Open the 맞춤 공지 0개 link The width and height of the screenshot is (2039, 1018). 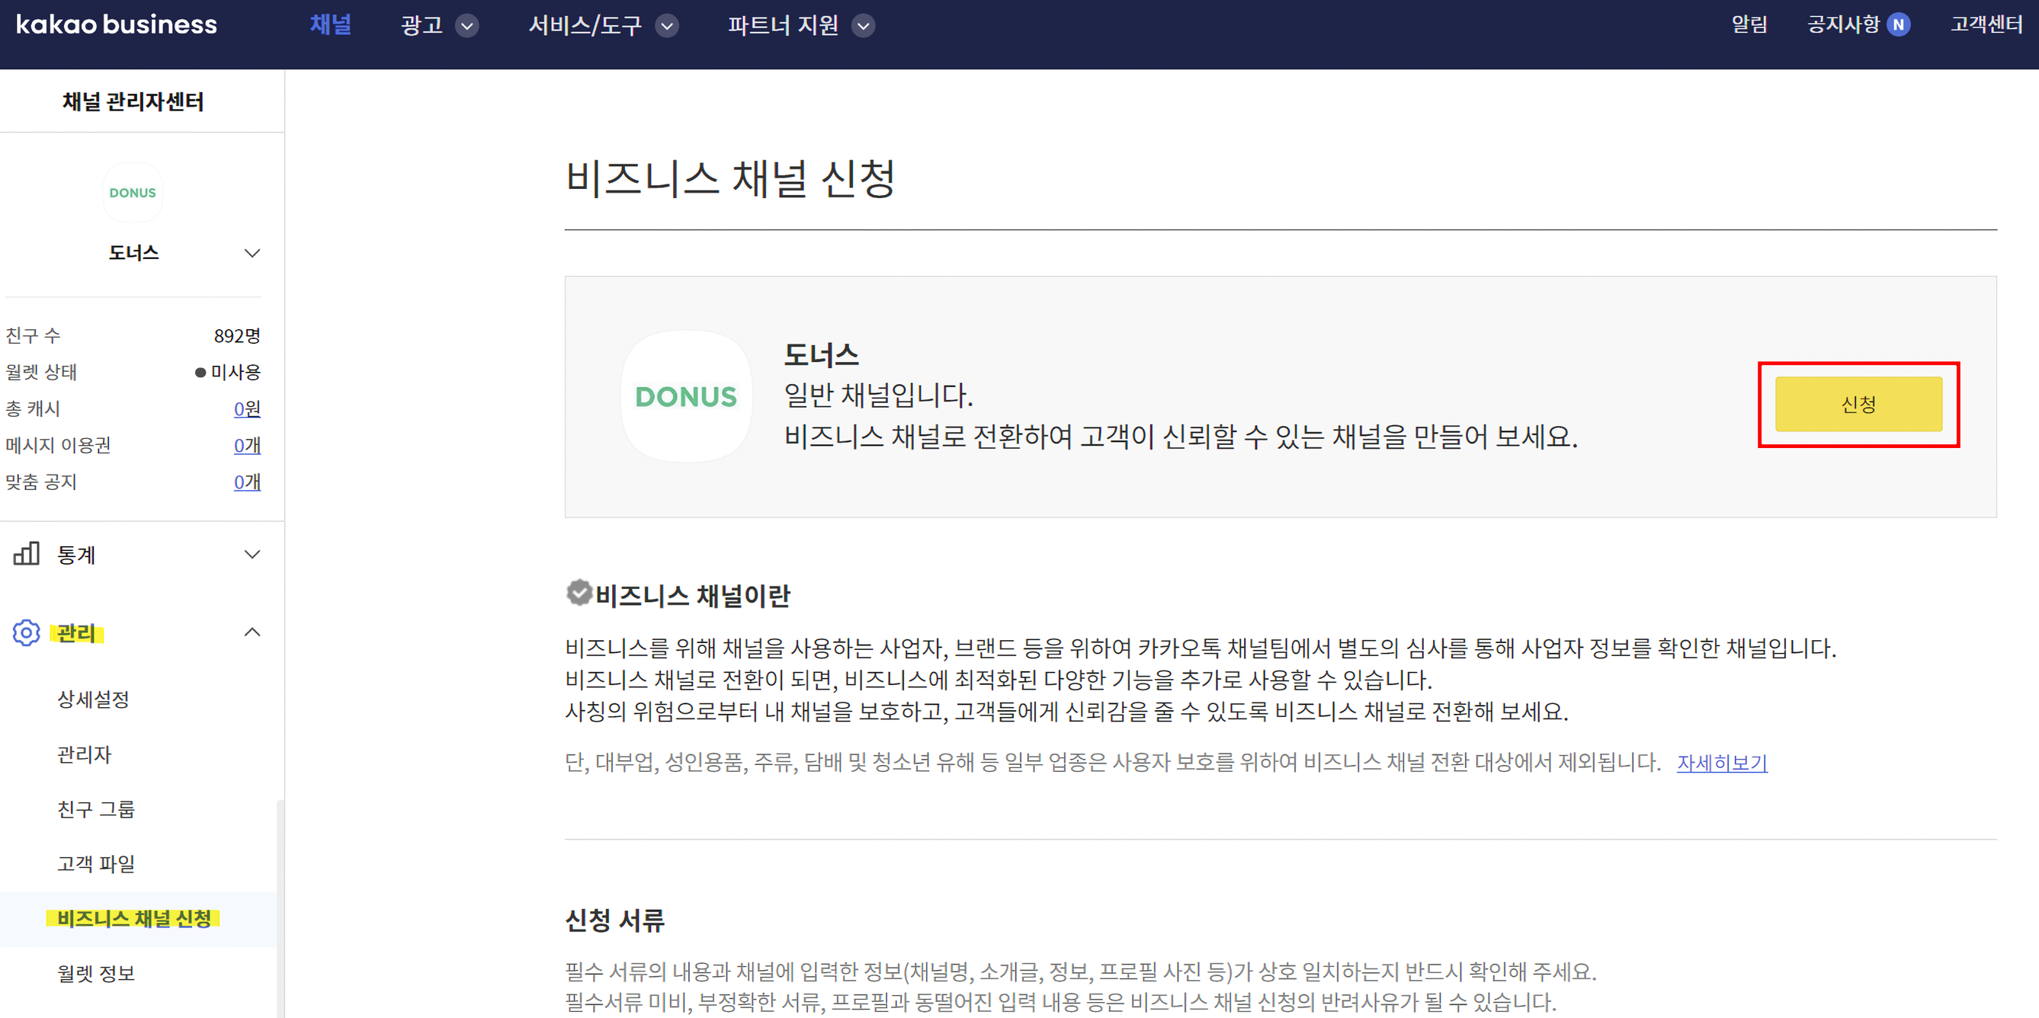[247, 482]
